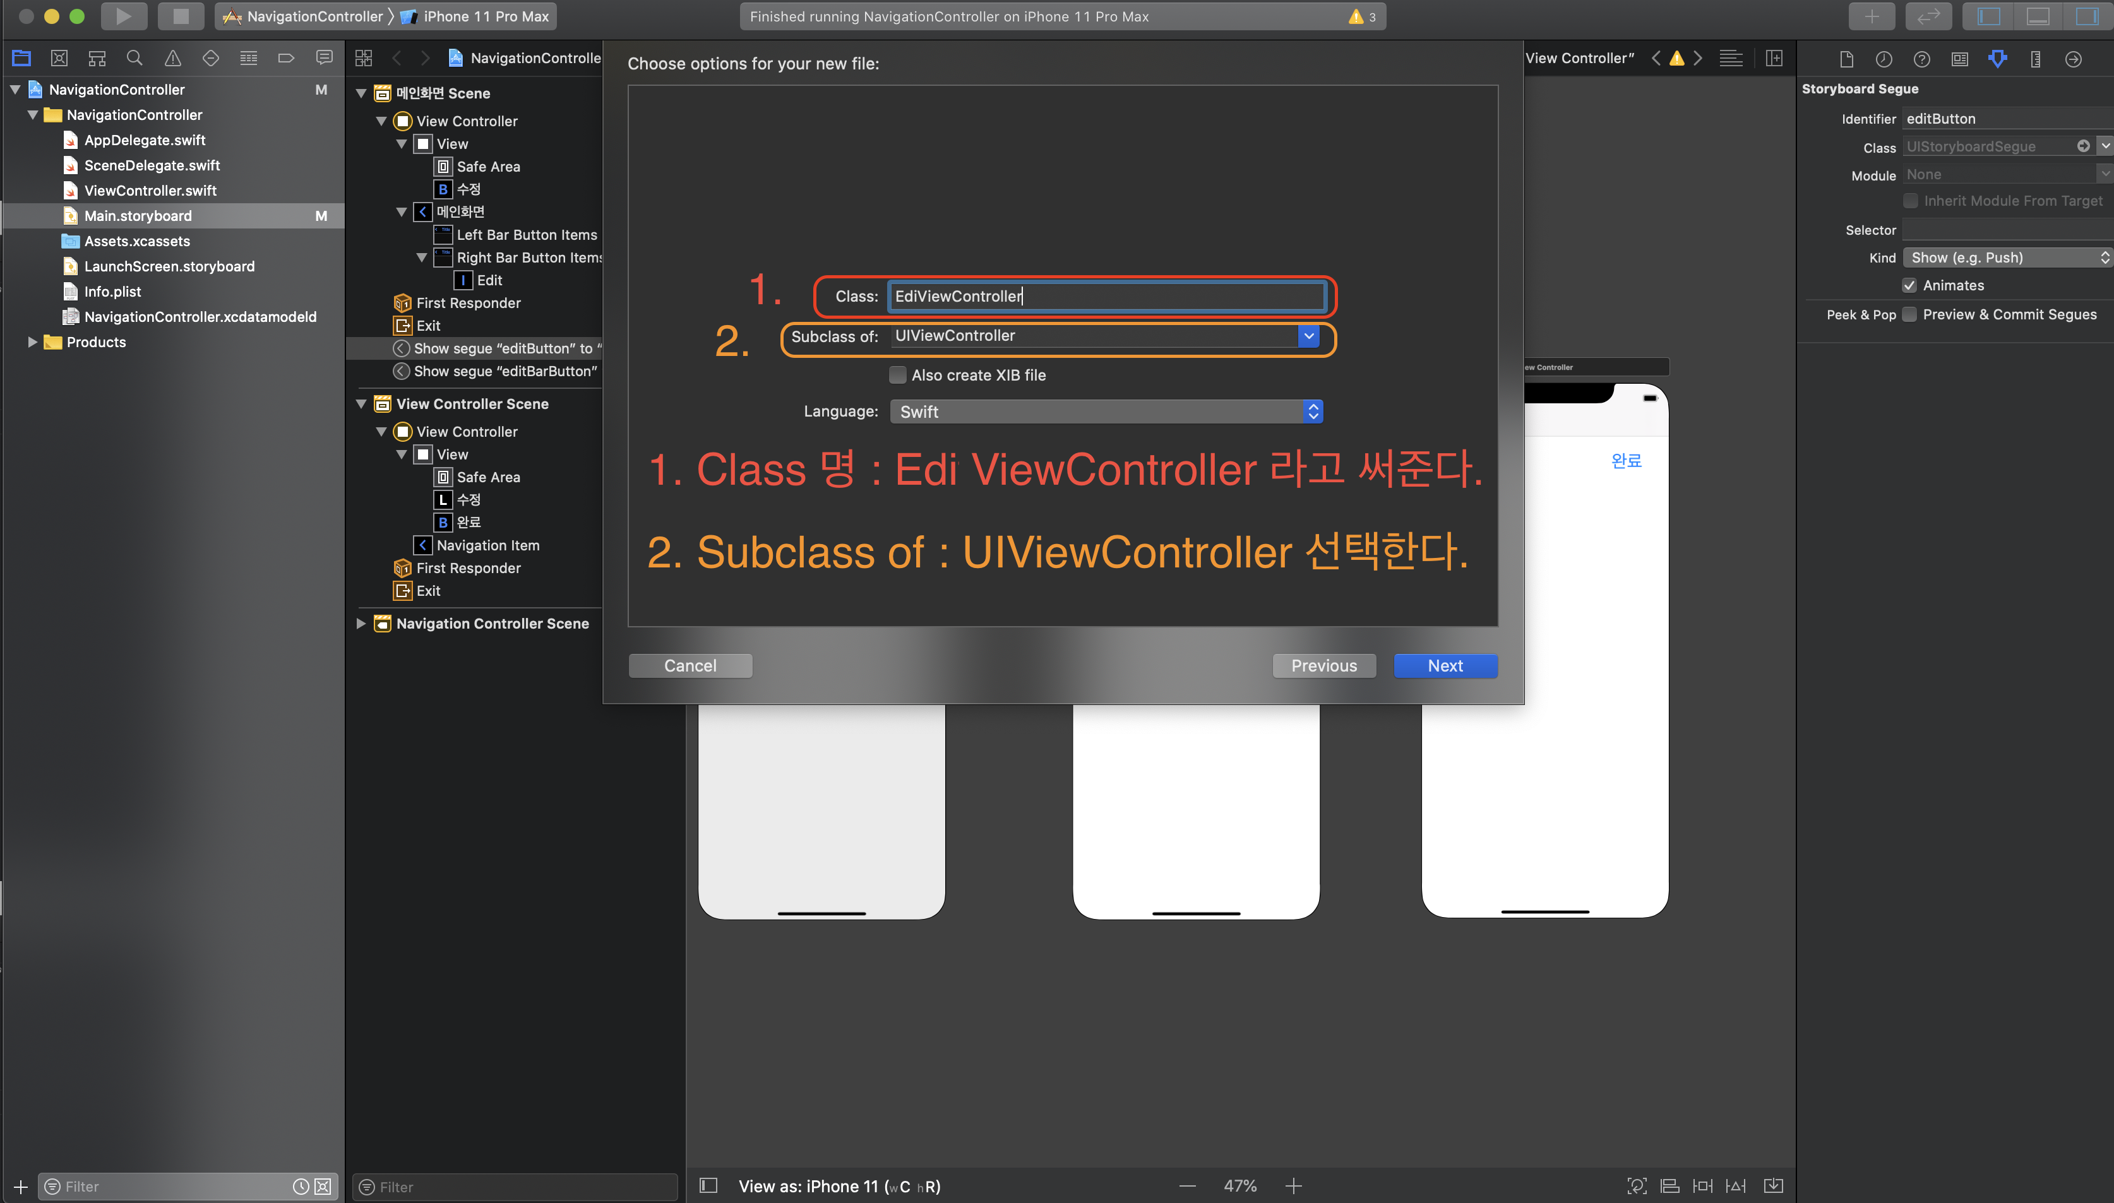2114x1203 pixels.
Task: Toggle Preview & Commit Segues checkbox
Action: (1909, 314)
